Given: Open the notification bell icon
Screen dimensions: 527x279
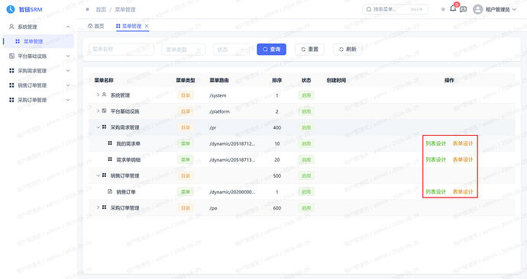Looking at the screenshot, I should tap(453, 8).
